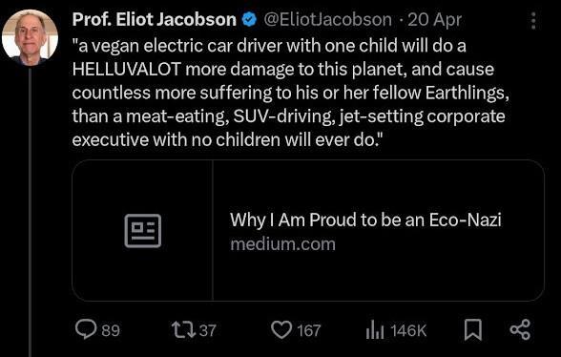Click the @EliotJacobson handle

click(328, 20)
